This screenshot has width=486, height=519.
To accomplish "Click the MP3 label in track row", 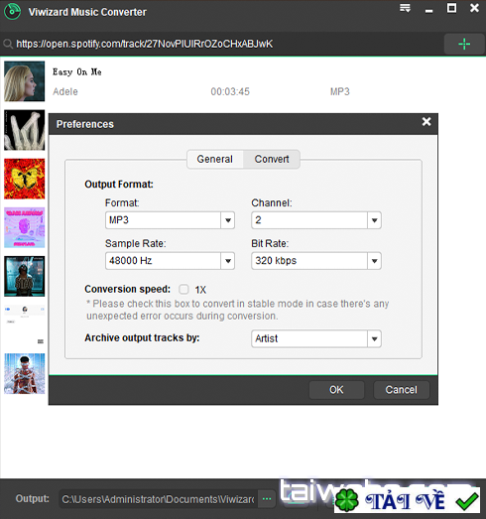I will [x=340, y=91].
